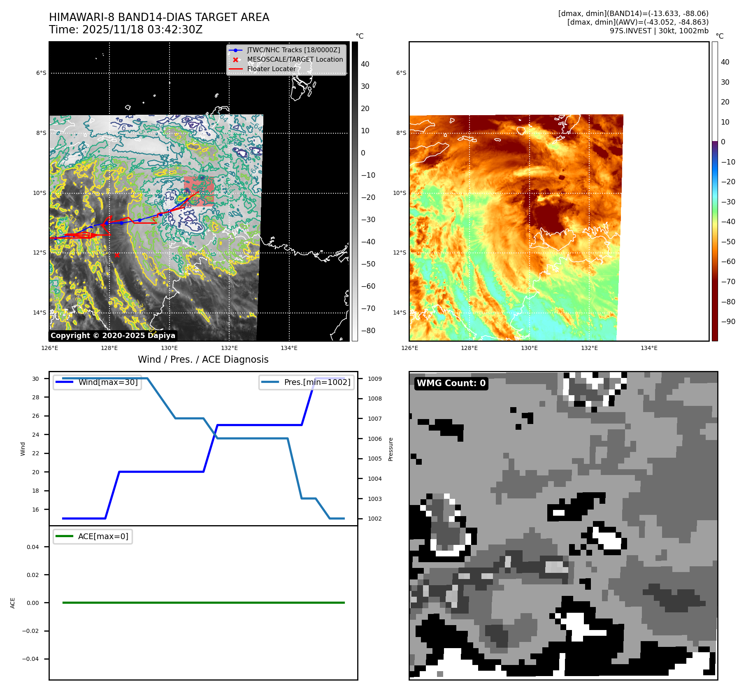Click the Time 2025/11/18 03:42:30Z text
Viewport: 746px width, 695px height.
[x=125, y=30]
